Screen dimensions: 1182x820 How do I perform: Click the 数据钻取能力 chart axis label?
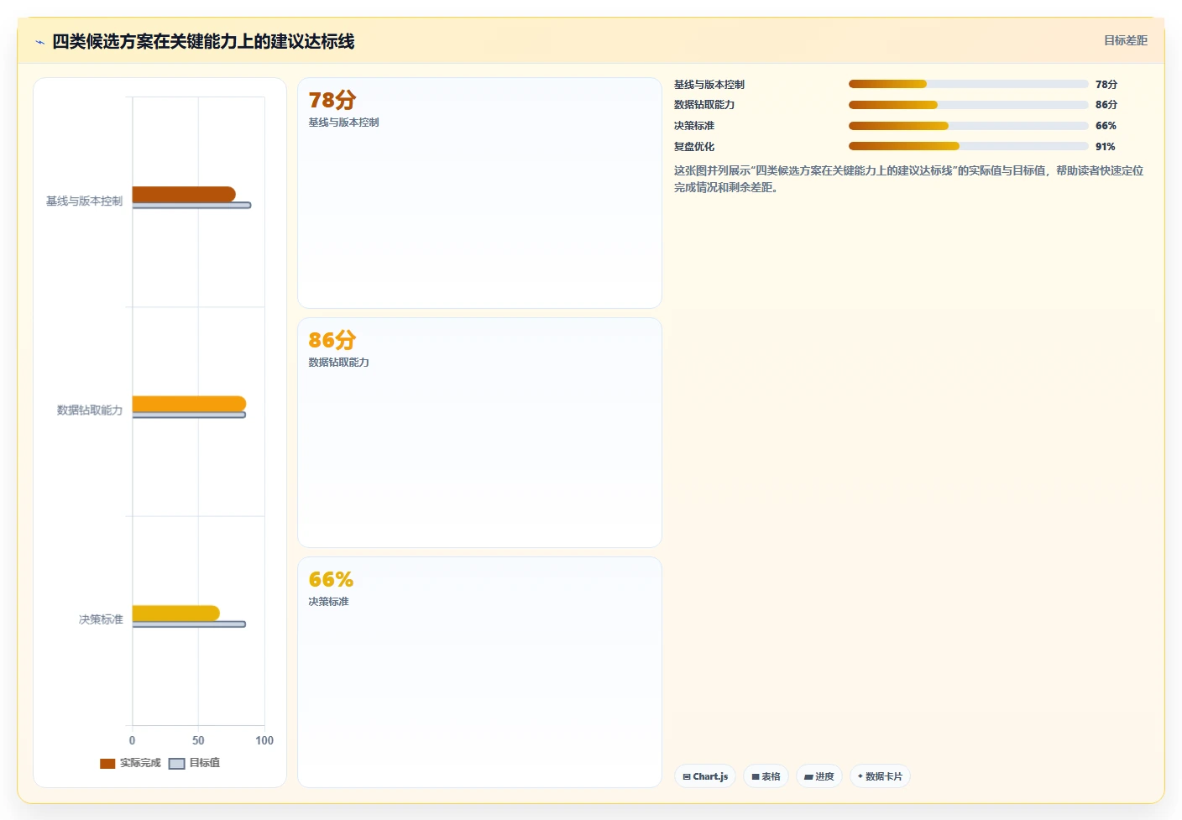[x=90, y=410]
